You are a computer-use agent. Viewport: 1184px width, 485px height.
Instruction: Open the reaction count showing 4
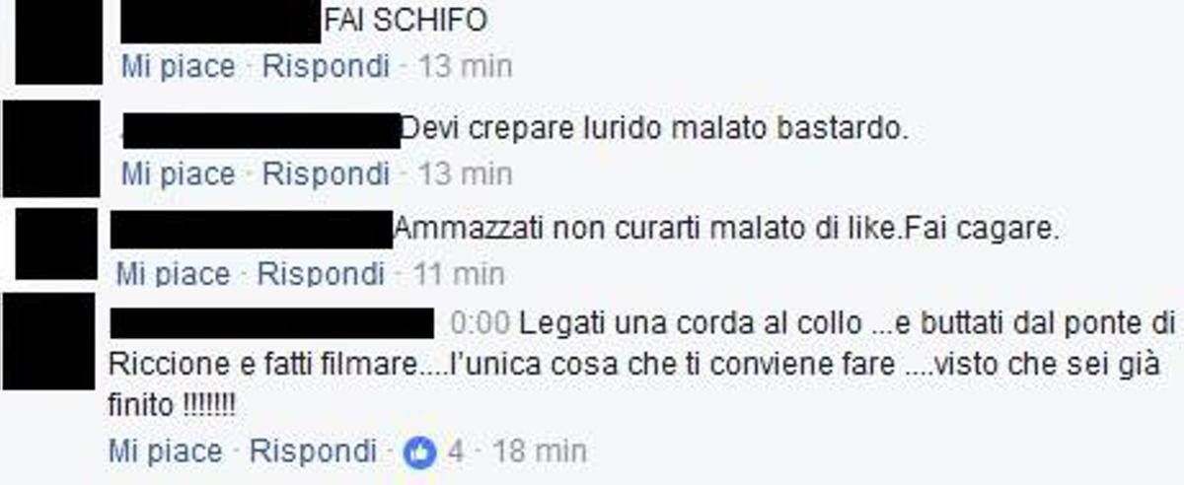click(x=455, y=452)
